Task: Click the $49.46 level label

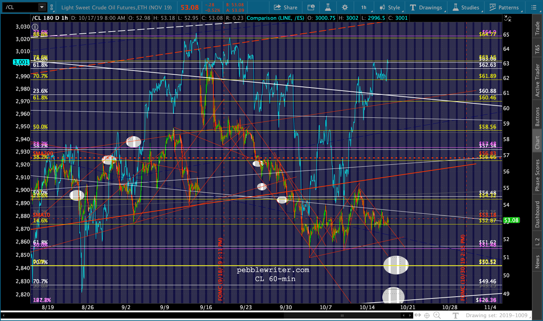Action: coord(487,281)
